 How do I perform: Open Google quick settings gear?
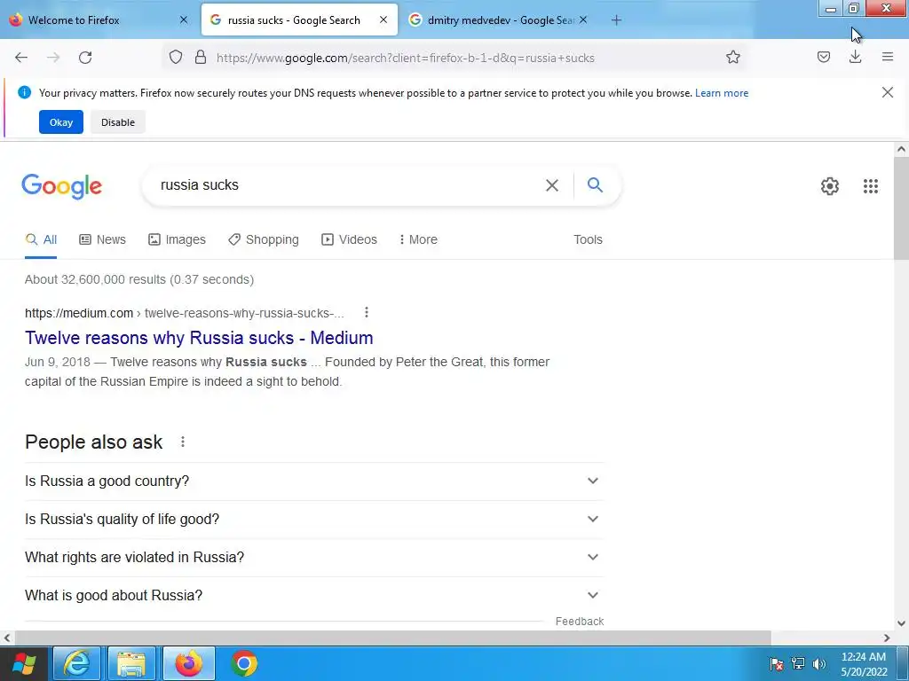pyautogui.click(x=830, y=186)
